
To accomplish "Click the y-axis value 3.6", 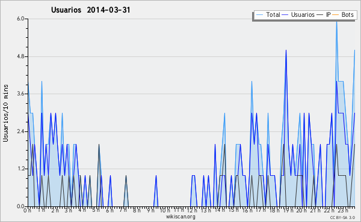I will 20,94.
